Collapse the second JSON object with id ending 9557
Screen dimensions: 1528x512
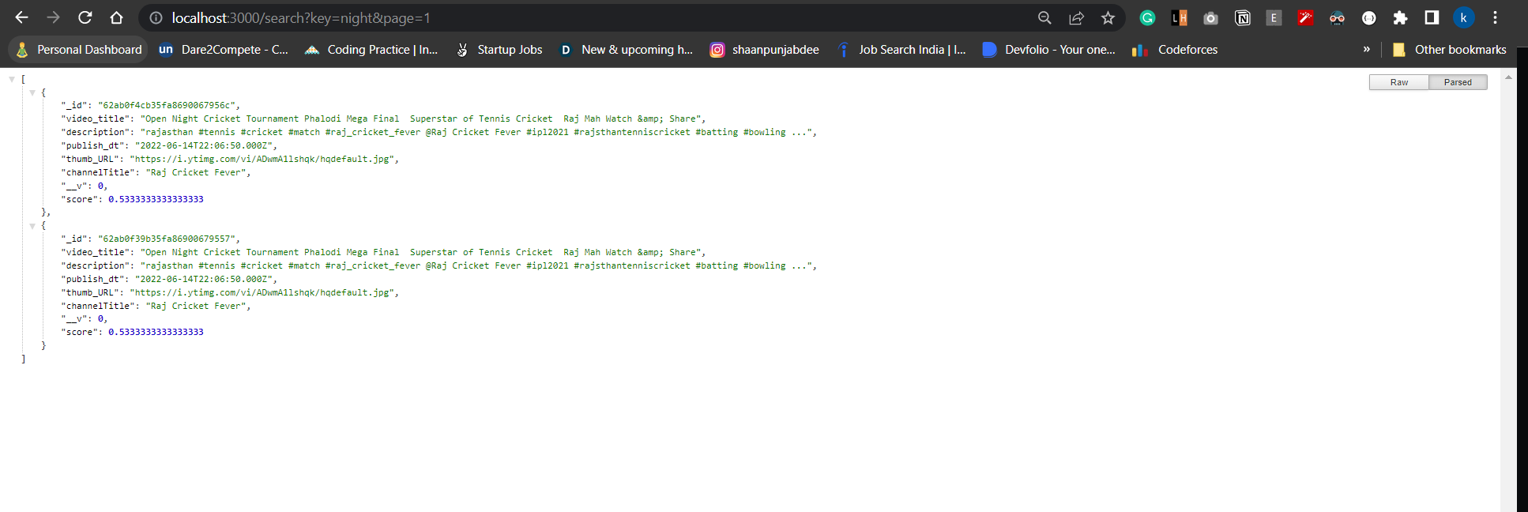[32, 226]
